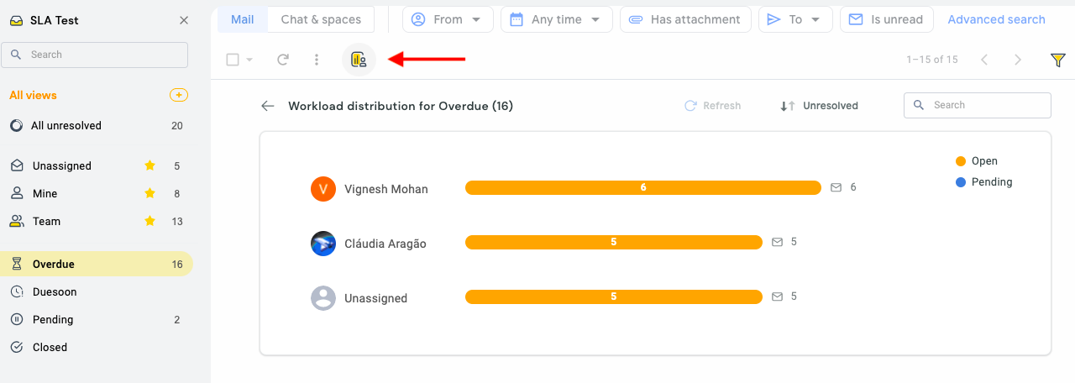The image size is (1075, 383).
Task: Toggle star on Unassigned view
Action: click(x=150, y=165)
